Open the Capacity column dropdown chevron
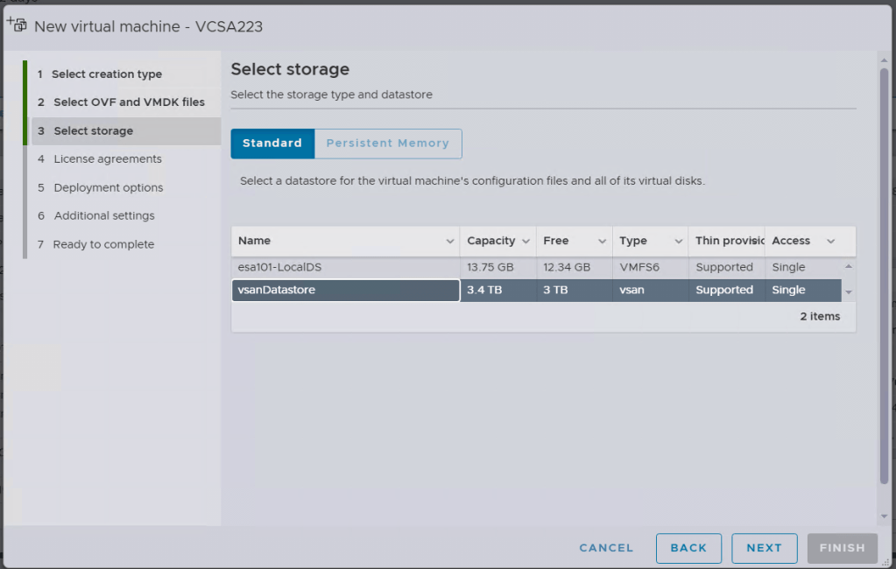Viewport: 896px width, 569px height. pos(526,242)
